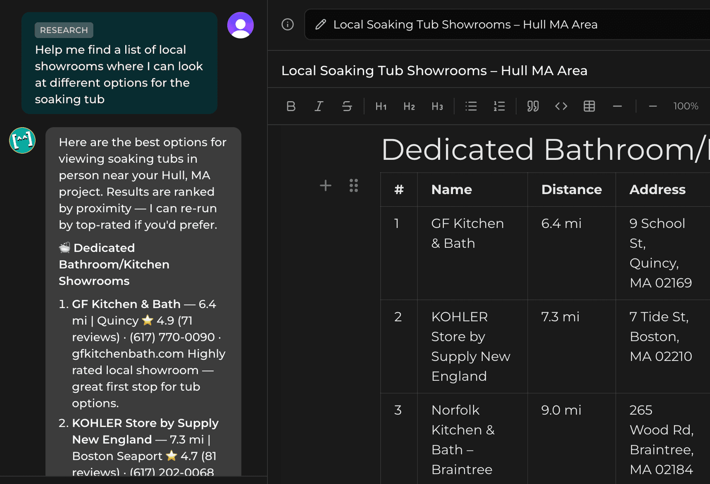The image size is (710, 484).
Task: Open the gfkitchenbath.com link in chat
Action: pyautogui.click(x=128, y=354)
